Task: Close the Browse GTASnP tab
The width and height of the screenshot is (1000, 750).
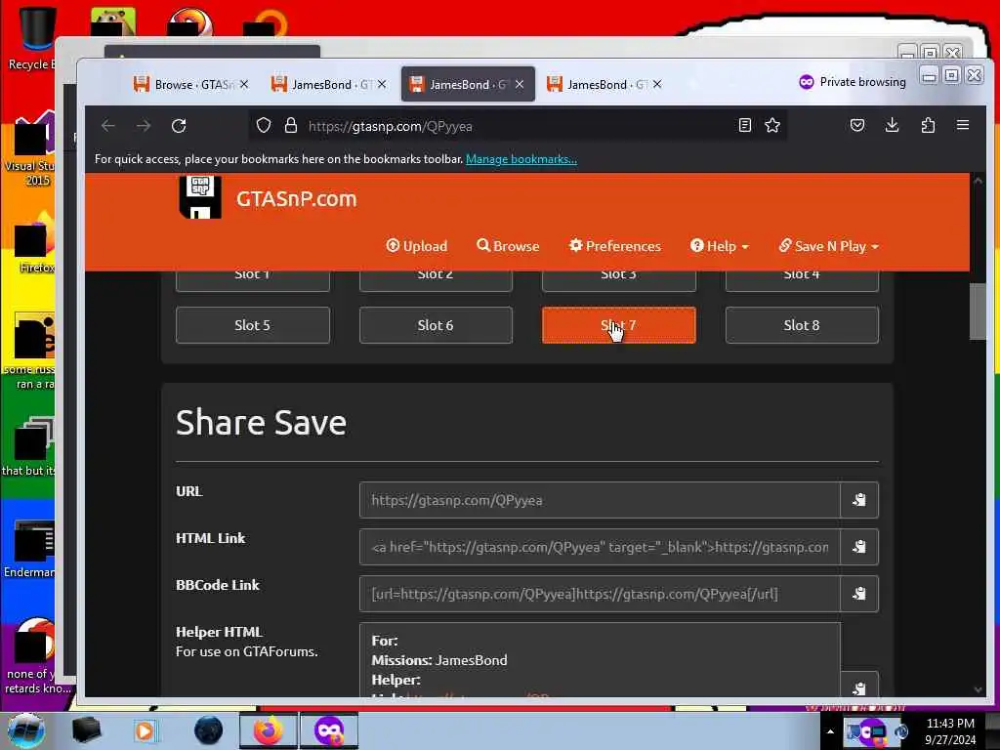Action: (243, 84)
